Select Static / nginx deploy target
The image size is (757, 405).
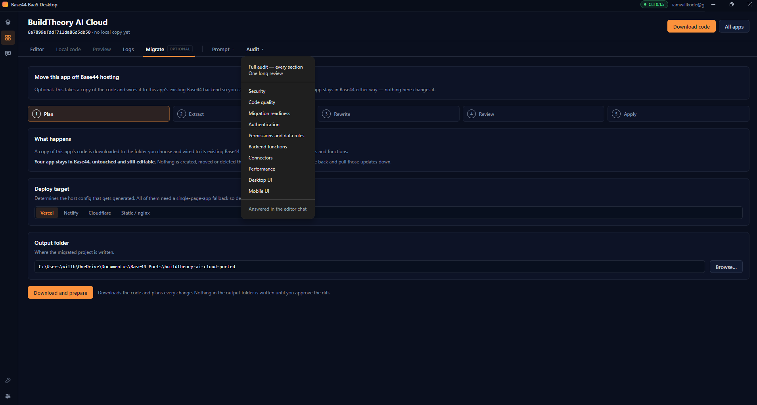pos(135,213)
